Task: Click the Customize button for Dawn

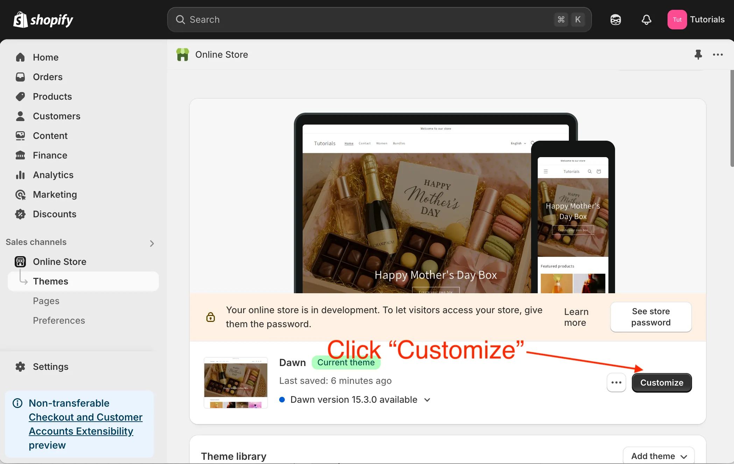Action: point(661,382)
